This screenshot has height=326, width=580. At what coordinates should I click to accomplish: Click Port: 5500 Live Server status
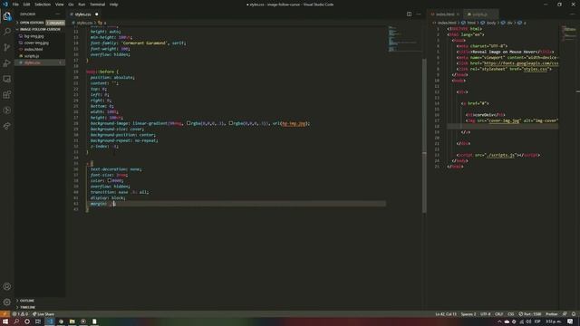coord(529,314)
